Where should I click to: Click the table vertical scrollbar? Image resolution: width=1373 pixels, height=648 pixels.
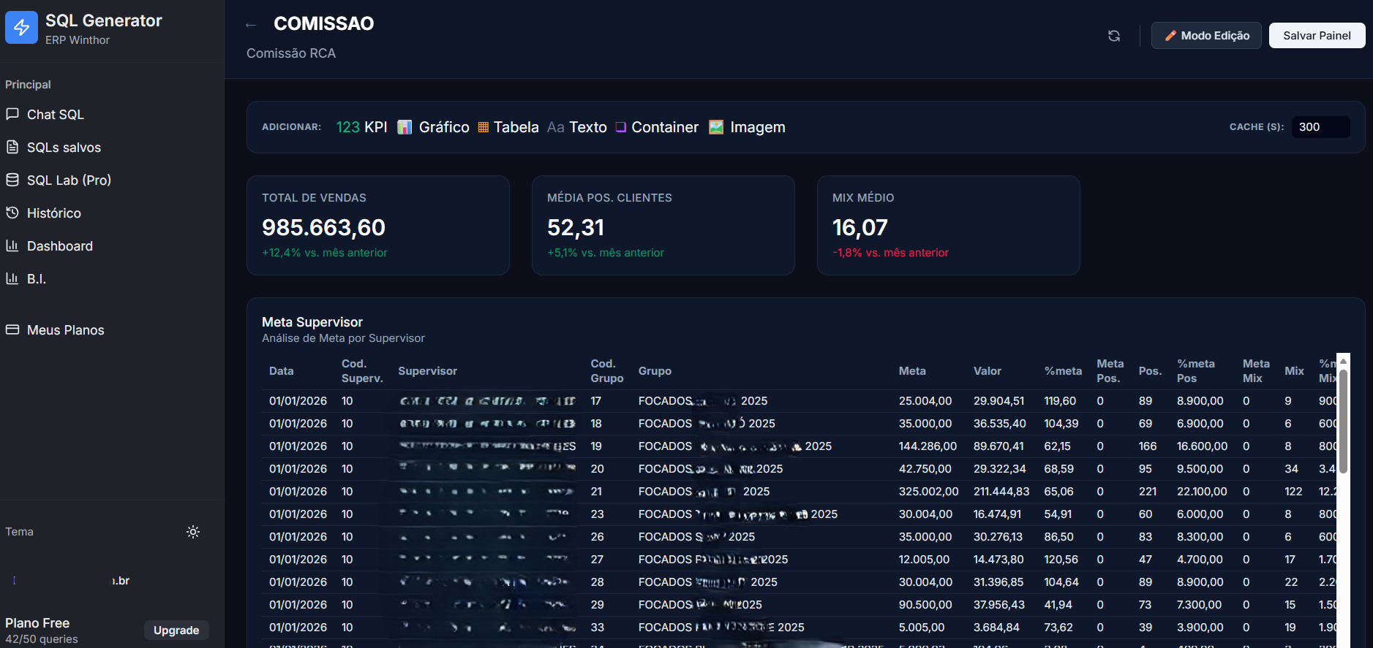[1343, 421]
